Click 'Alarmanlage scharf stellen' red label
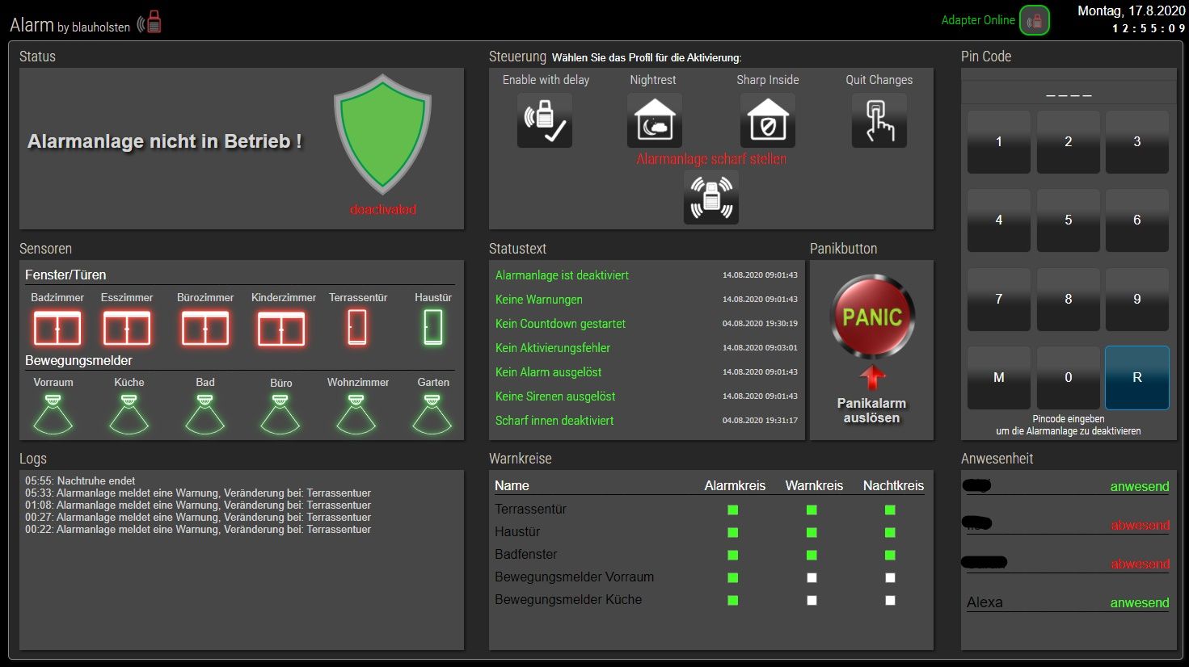The image size is (1189, 667). tap(711, 159)
